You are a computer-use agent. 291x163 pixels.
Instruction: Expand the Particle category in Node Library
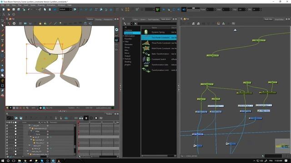[x=123, y=59]
